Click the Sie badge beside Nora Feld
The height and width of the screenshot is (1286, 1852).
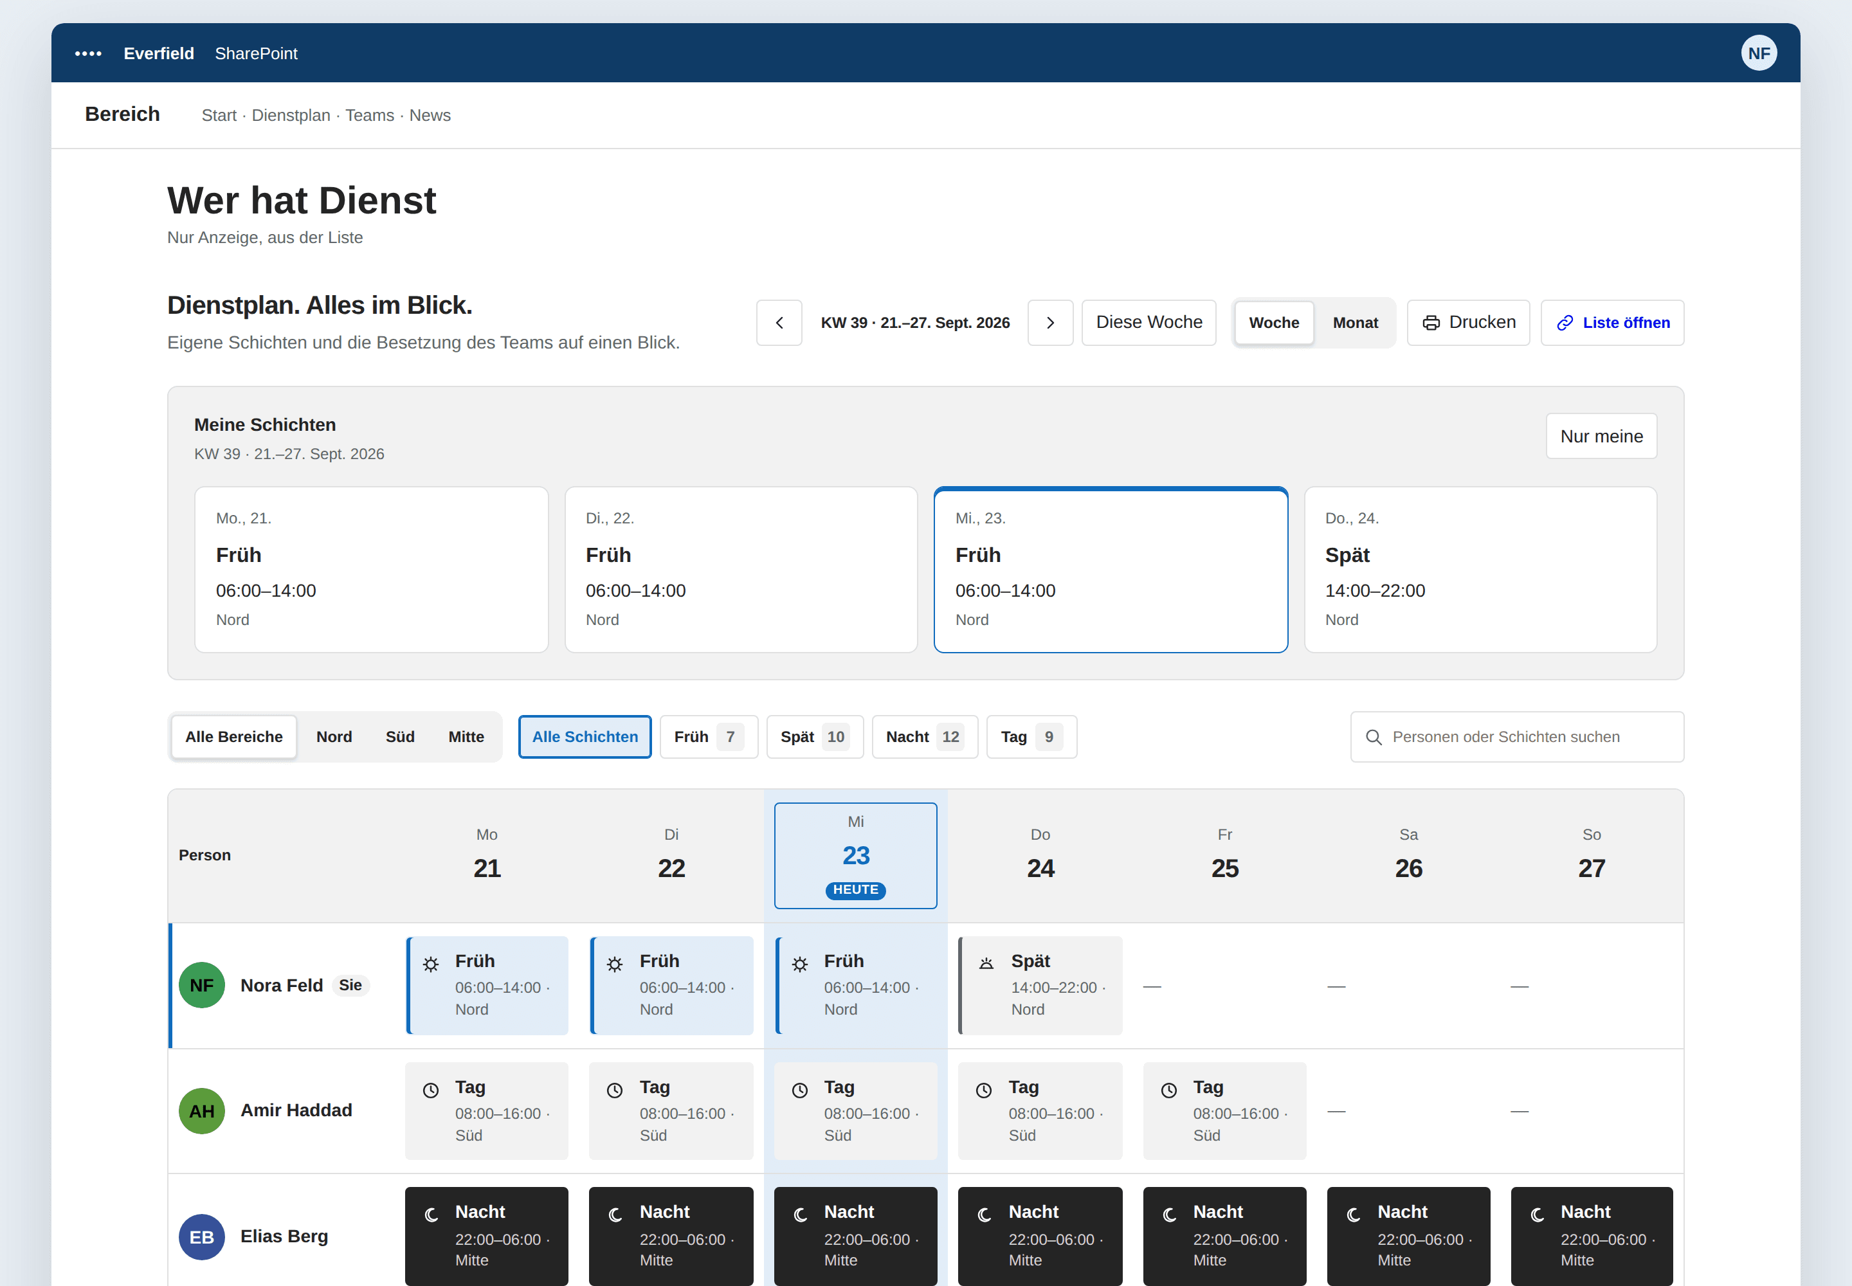point(350,984)
